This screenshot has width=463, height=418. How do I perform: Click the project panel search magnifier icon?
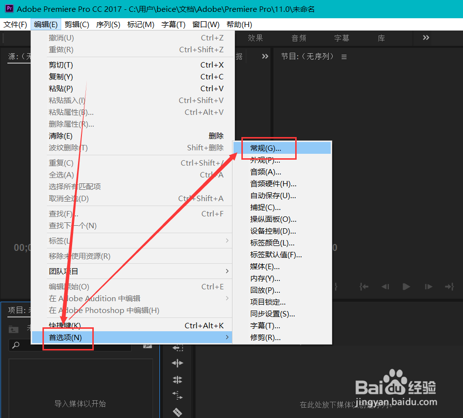pyautogui.click(x=16, y=345)
